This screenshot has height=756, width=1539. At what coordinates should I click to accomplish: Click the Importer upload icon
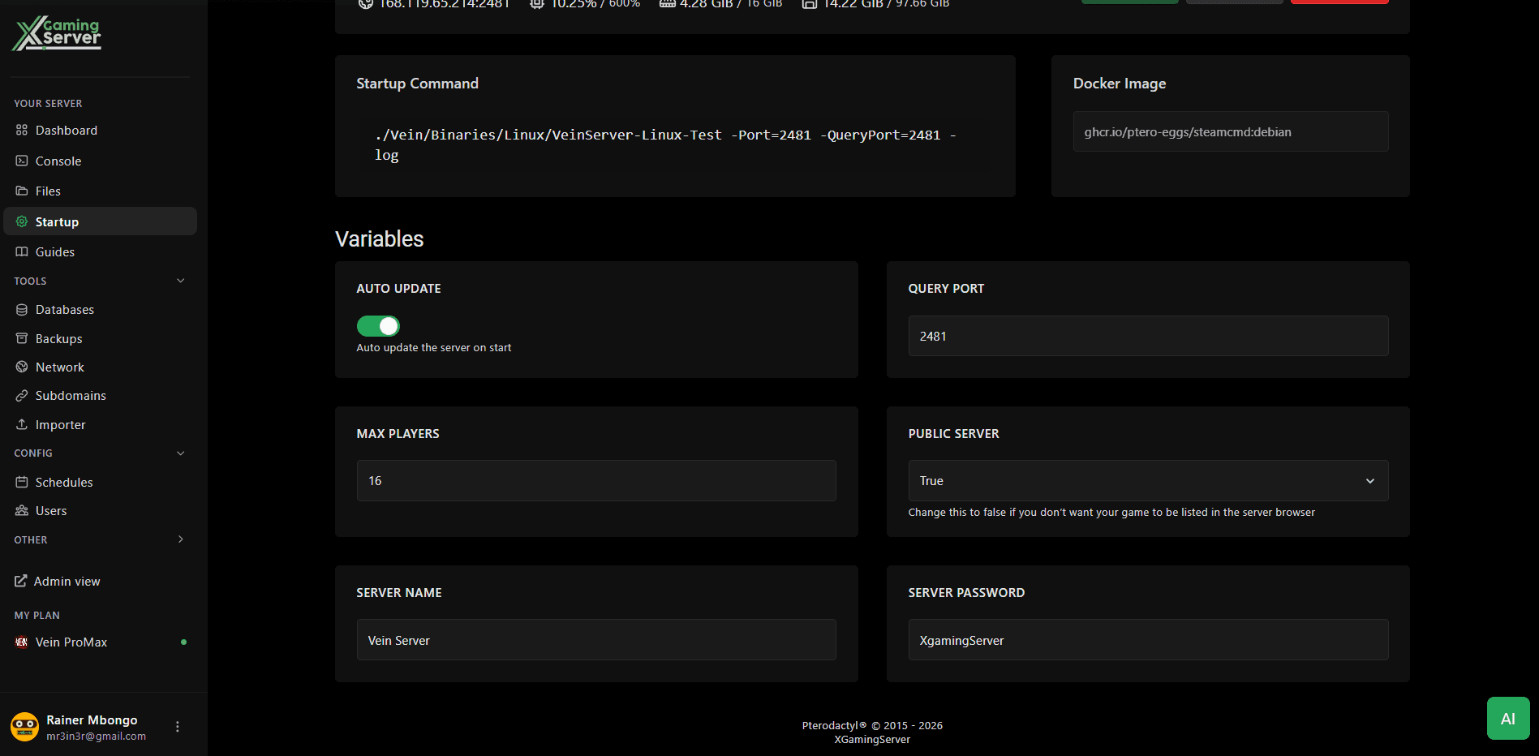[22, 424]
